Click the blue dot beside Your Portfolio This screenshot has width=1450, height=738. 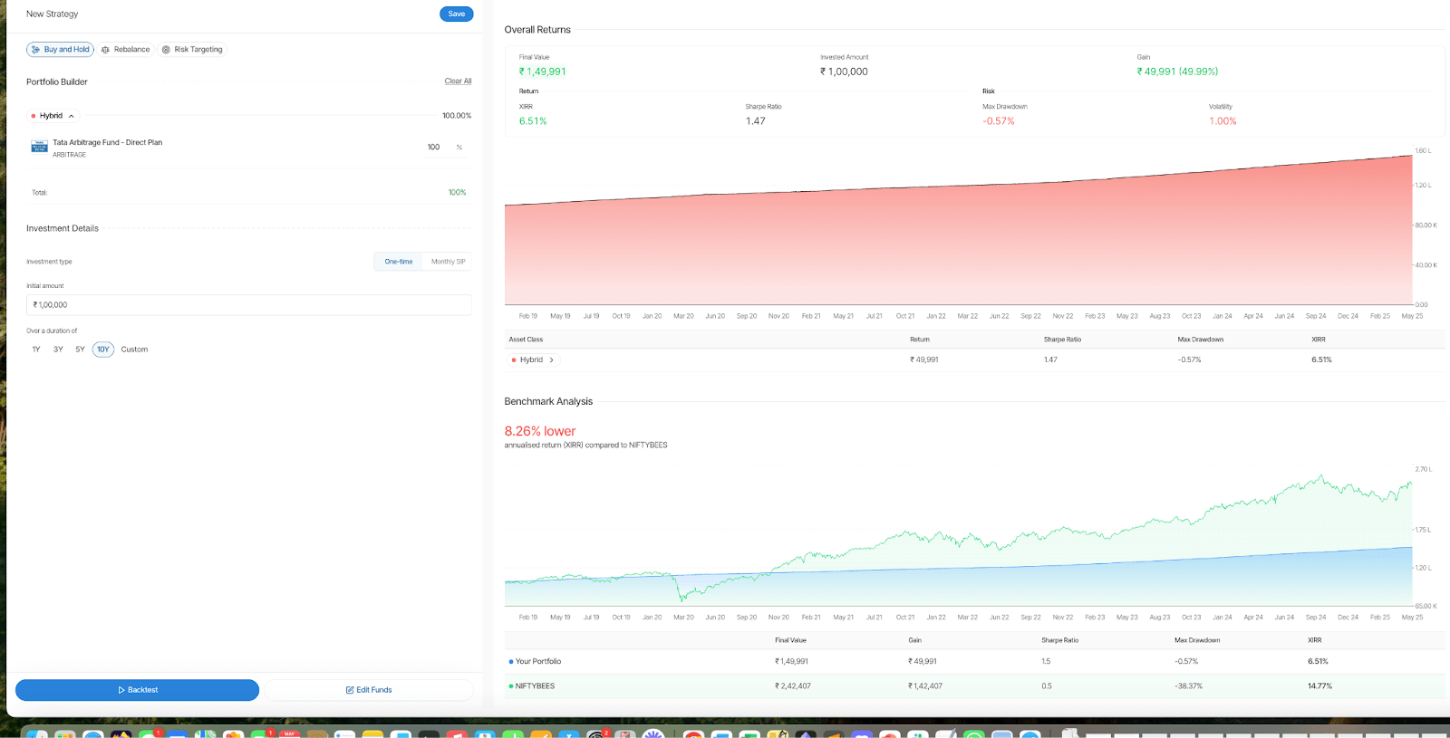(x=511, y=662)
